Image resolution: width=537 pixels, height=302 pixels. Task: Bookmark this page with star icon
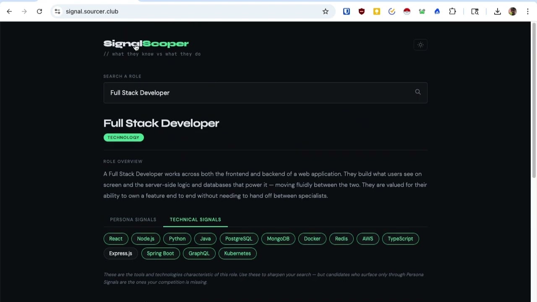pos(326,11)
